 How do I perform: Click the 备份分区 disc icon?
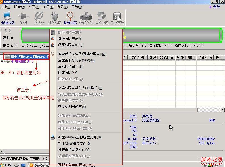coord(102,16)
